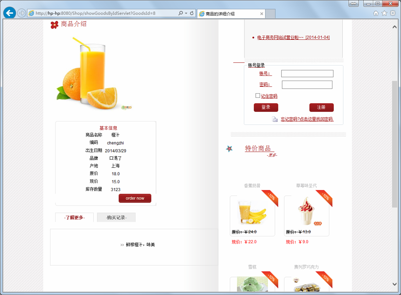Click the star flower icon beside 特价商品
This screenshot has height=295, width=401.
click(229, 149)
